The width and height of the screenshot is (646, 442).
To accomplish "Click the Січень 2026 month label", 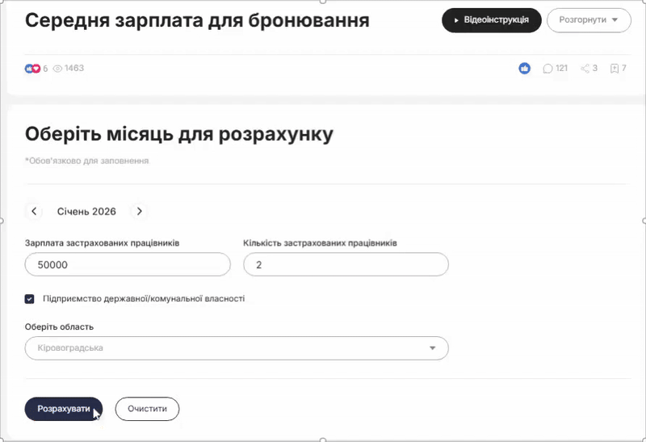I will (86, 212).
